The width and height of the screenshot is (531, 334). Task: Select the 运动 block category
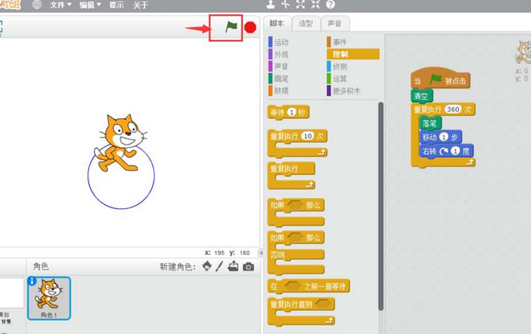click(279, 42)
